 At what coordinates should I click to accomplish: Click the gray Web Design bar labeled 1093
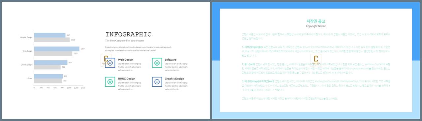pyautogui.click(x=53, y=53)
